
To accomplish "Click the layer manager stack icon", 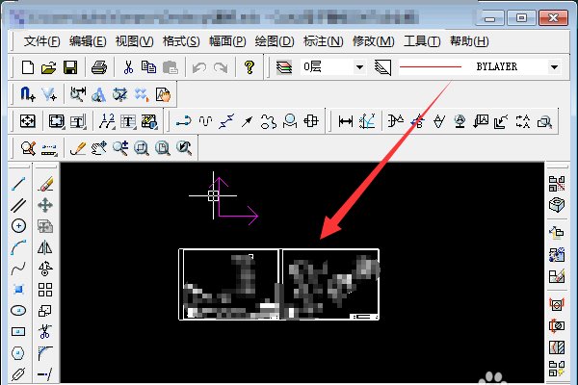I will tap(283, 67).
